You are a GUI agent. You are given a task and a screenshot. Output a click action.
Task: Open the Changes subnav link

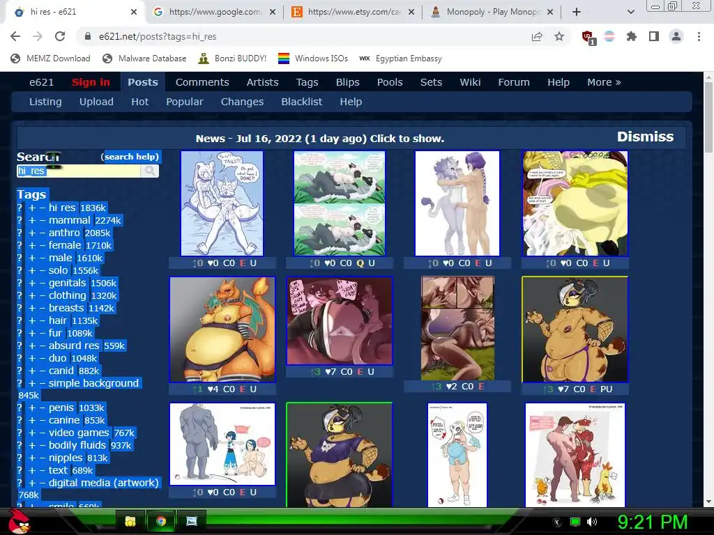pyautogui.click(x=242, y=102)
